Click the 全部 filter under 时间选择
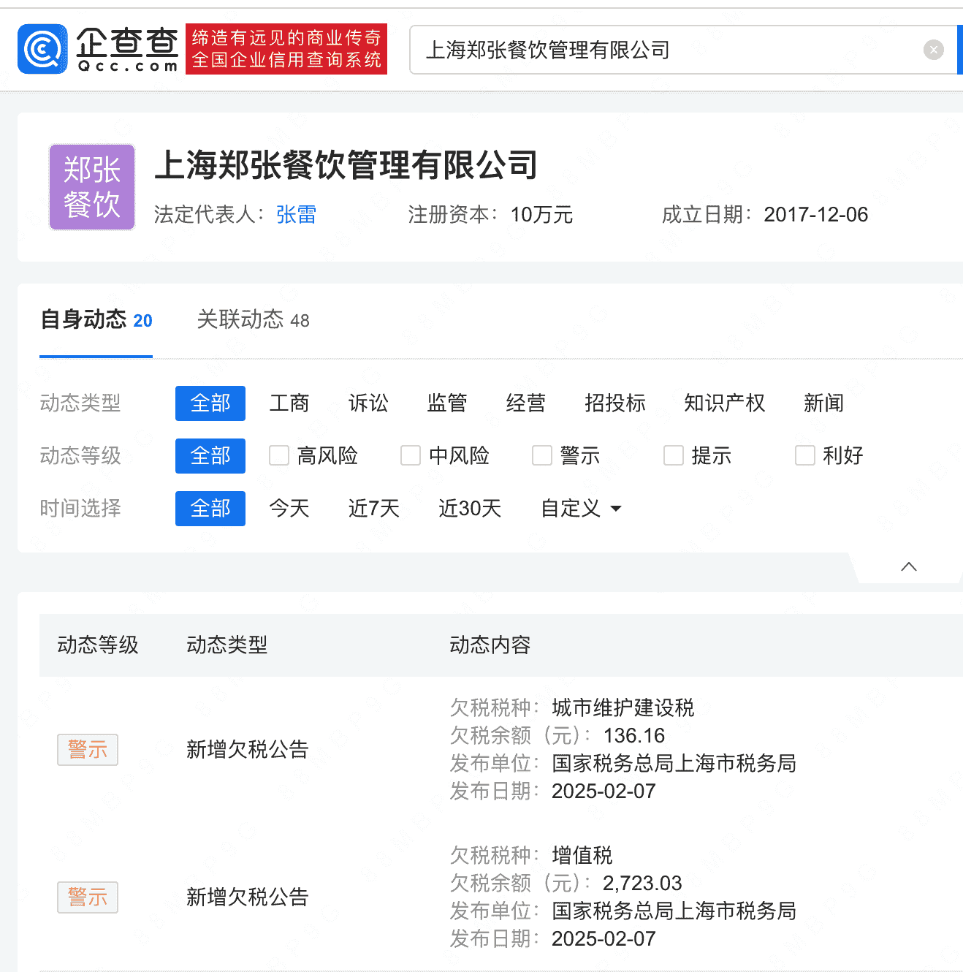 (210, 509)
